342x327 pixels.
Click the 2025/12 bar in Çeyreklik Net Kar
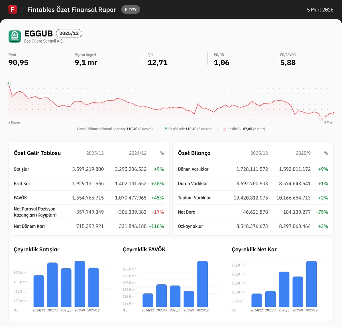click(312, 284)
